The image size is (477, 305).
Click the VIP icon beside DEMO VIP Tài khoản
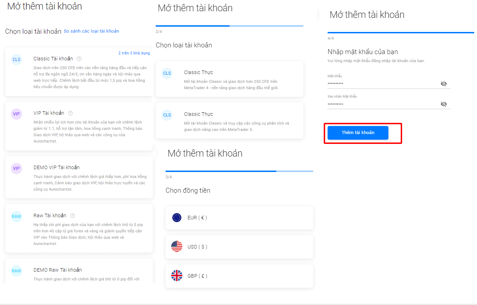(x=17, y=168)
